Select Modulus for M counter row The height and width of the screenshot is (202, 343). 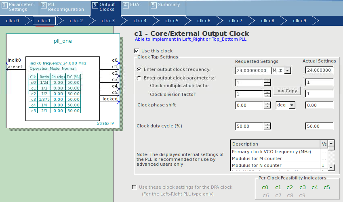(x=279, y=158)
